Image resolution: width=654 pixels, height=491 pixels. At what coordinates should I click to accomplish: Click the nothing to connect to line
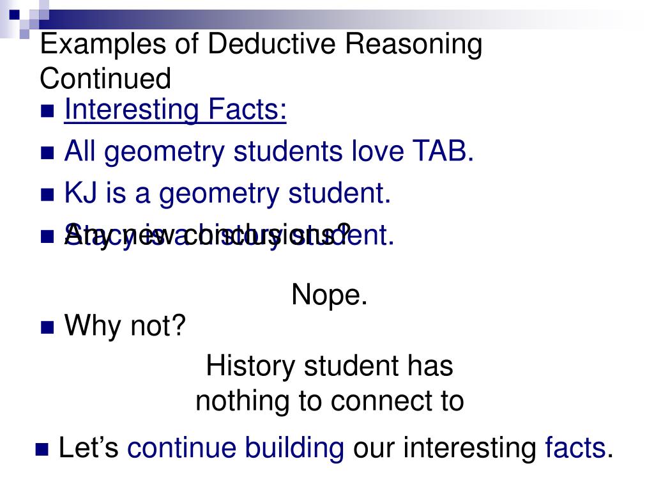tap(330, 401)
